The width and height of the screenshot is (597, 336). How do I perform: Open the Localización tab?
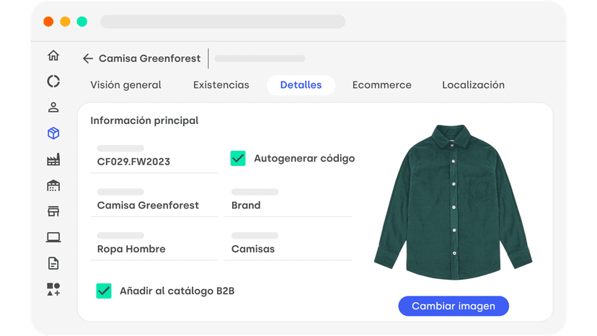473,85
